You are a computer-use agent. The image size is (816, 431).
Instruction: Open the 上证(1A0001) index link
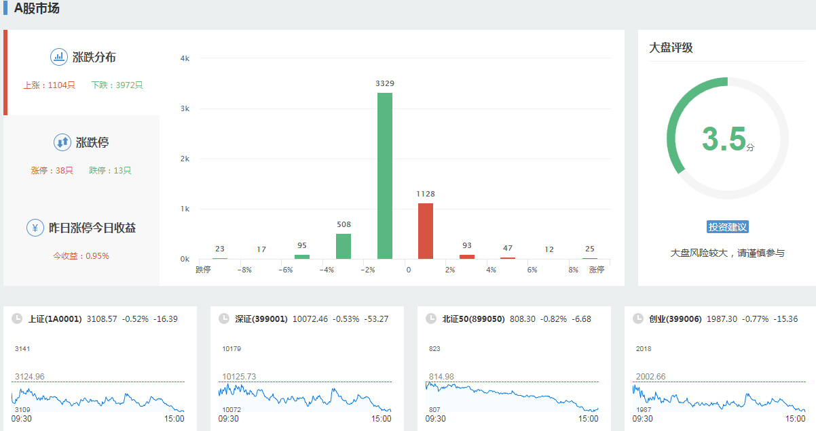55,319
